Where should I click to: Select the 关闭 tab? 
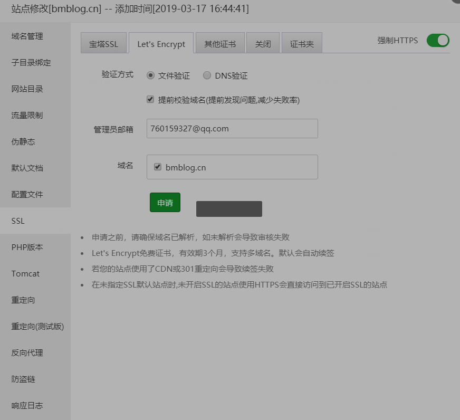[263, 44]
